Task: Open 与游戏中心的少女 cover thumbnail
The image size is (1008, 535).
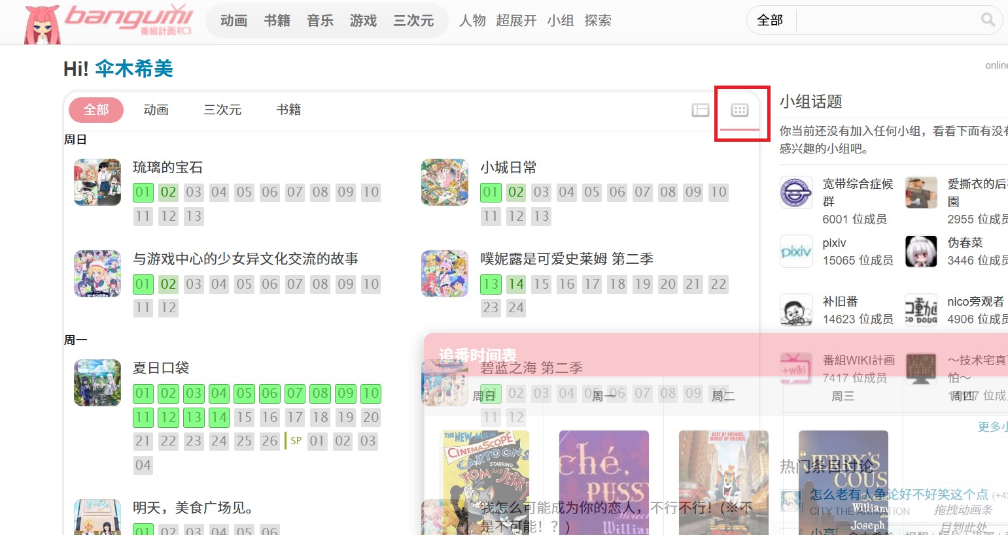Action: point(97,274)
